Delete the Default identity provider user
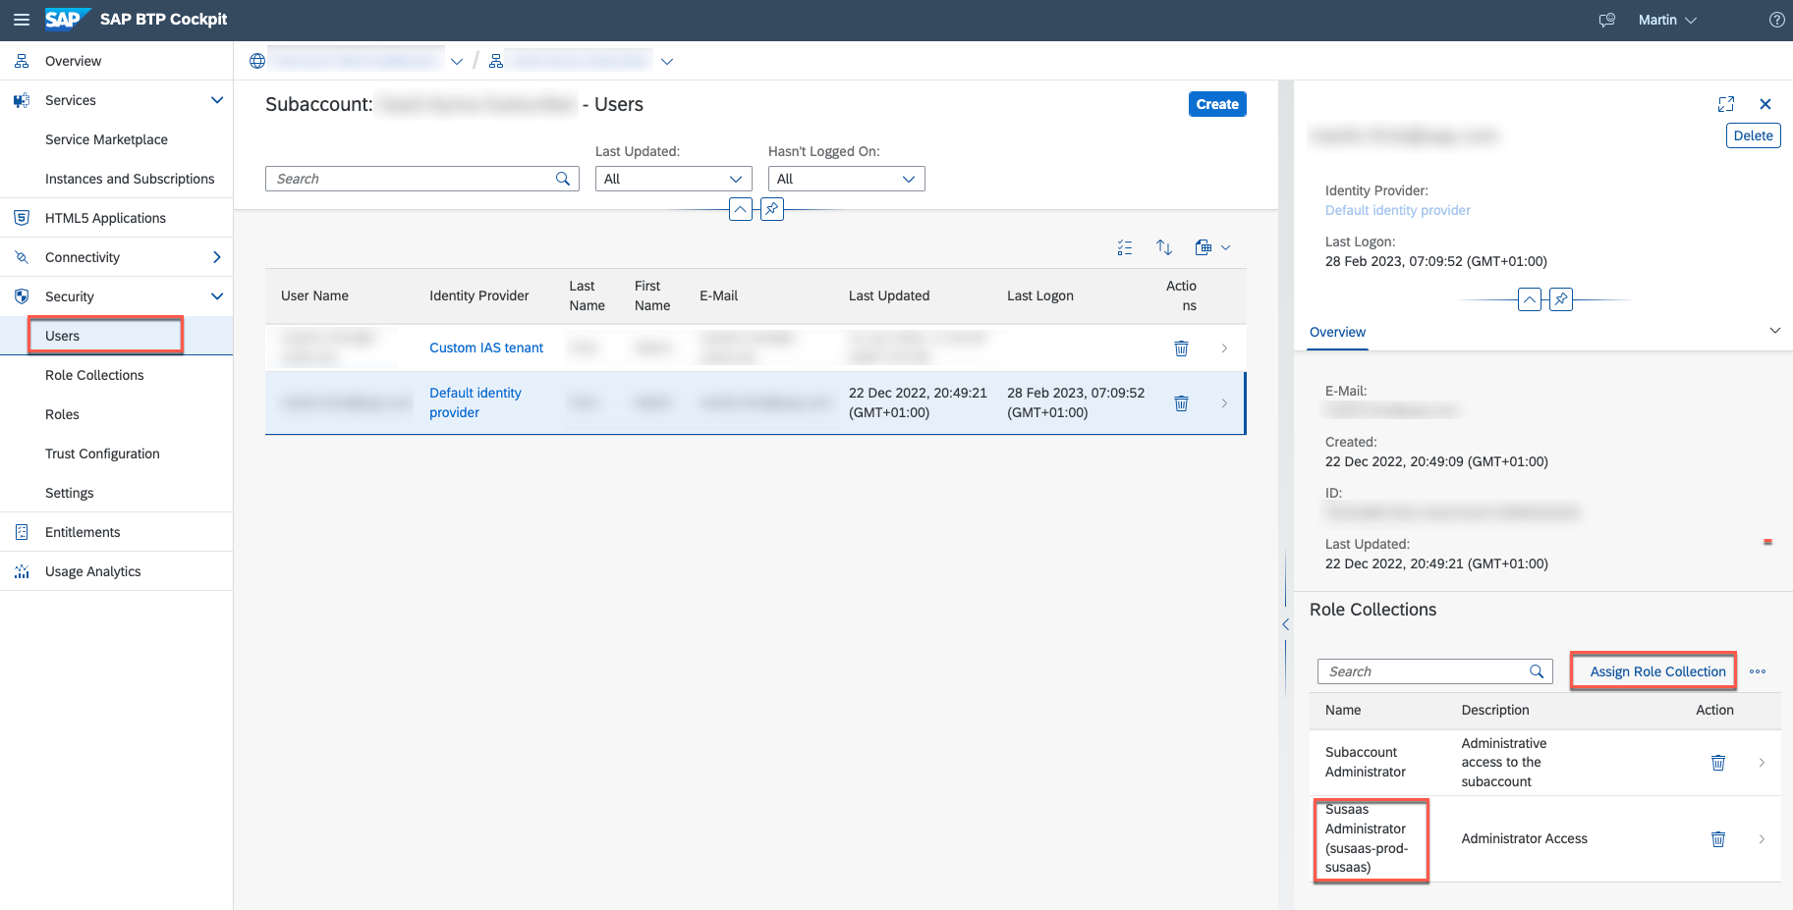Image resolution: width=1793 pixels, height=910 pixels. point(1182,403)
